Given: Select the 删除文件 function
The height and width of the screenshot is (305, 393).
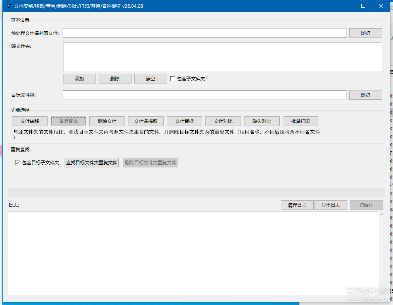Looking at the screenshot, I should (107, 121).
